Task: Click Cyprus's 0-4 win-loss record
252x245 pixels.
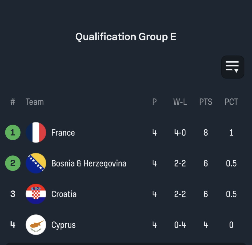Action: (180, 225)
